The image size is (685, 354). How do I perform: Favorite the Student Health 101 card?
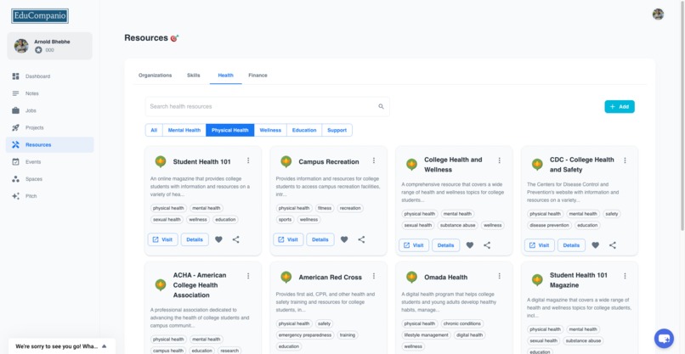(x=219, y=239)
